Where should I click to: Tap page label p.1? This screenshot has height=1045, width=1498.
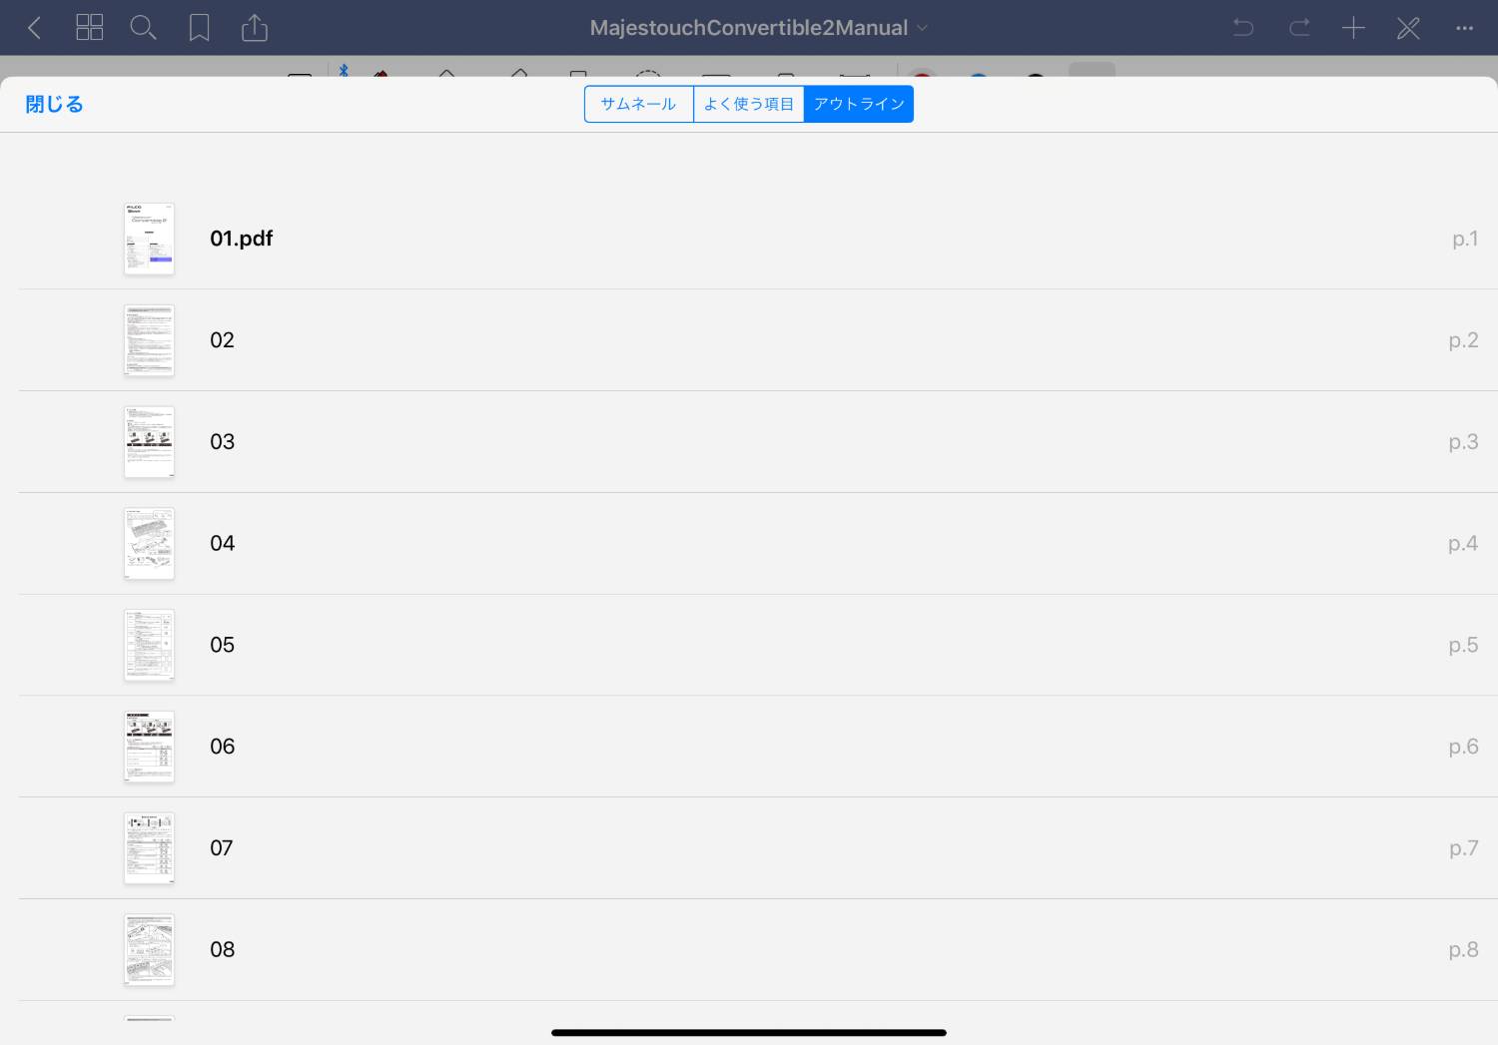tap(1465, 240)
